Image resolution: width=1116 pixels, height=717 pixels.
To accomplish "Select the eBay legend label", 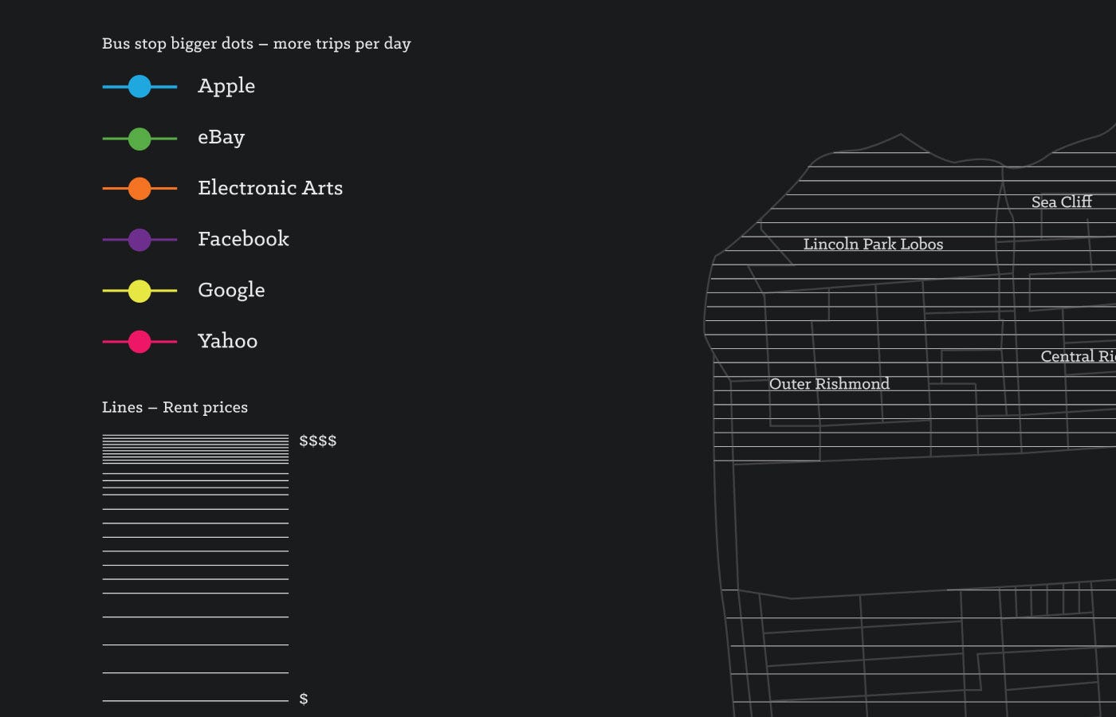I will 221,137.
